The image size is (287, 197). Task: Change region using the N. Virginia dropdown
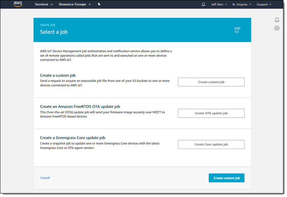pos(242,5)
